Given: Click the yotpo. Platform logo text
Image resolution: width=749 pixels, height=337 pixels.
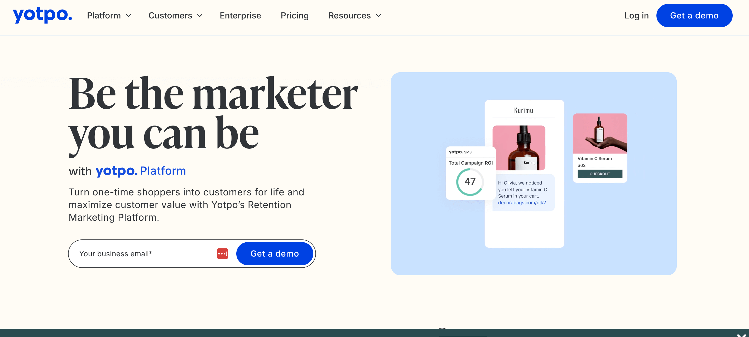Looking at the screenshot, I should [141, 171].
